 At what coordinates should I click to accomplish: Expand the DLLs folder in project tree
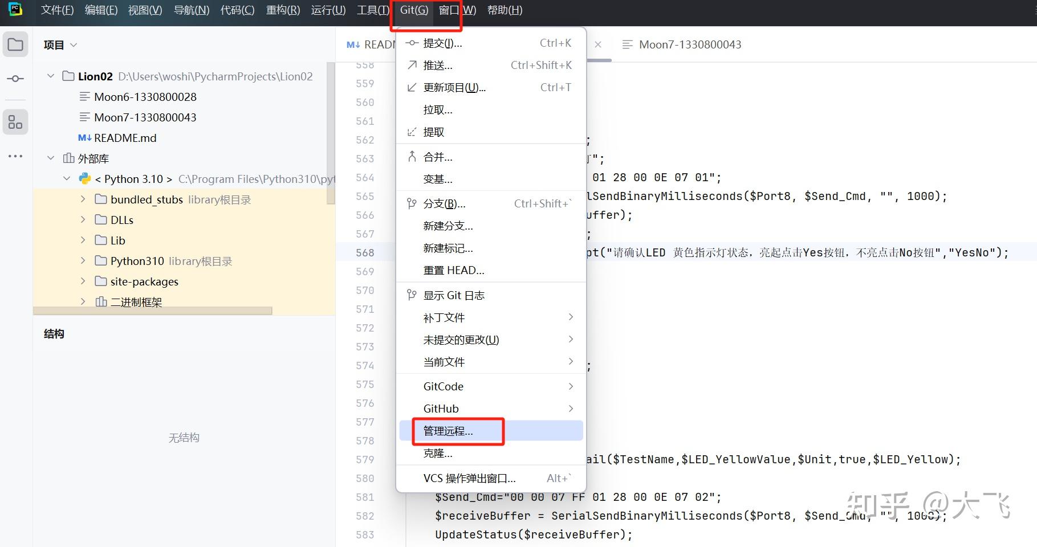coord(83,219)
